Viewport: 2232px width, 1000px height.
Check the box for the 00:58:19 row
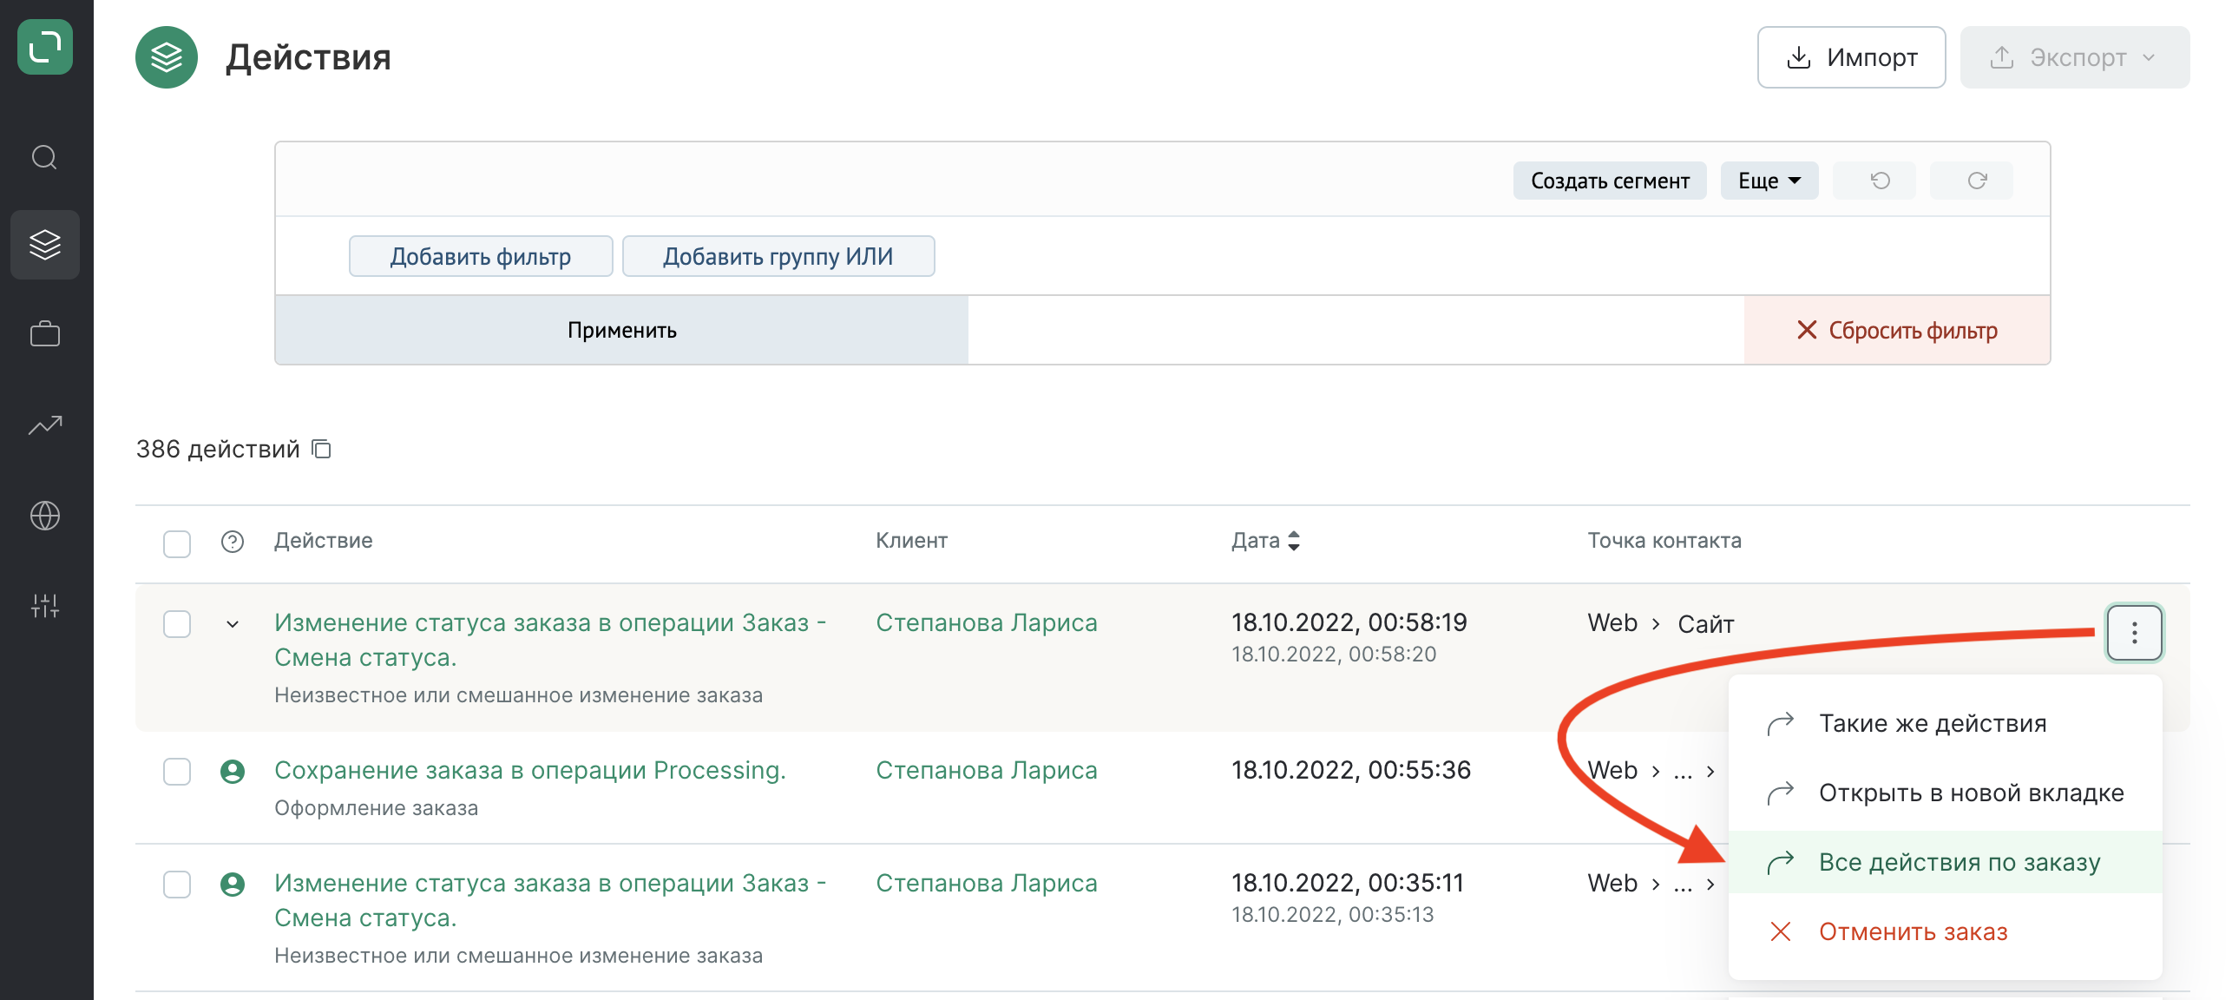pyautogui.click(x=177, y=624)
